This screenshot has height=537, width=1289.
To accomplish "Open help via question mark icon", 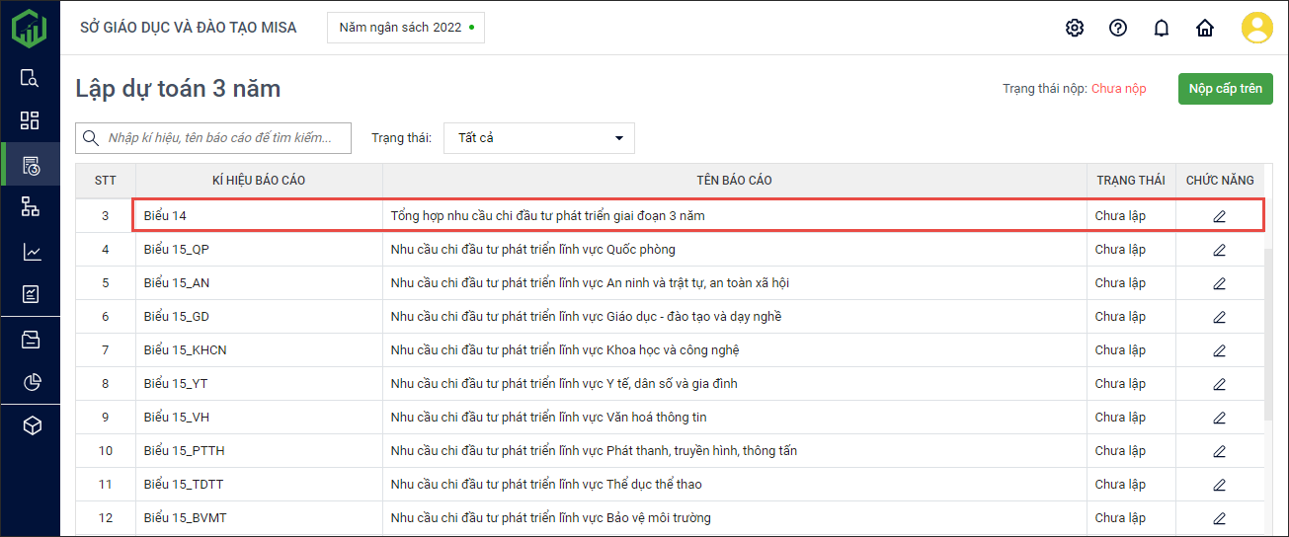I will pos(1118,28).
